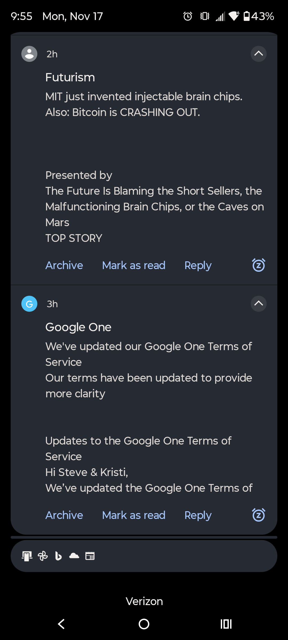Mark the Futurism email as read
The width and height of the screenshot is (288, 640).
click(x=134, y=265)
